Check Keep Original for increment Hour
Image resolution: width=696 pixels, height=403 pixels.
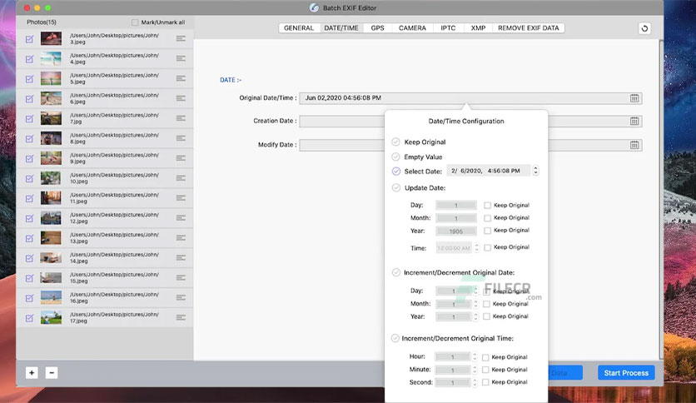pos(485,357)
